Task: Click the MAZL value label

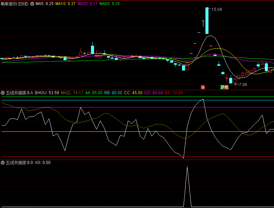Action: [x=72, y=92]
